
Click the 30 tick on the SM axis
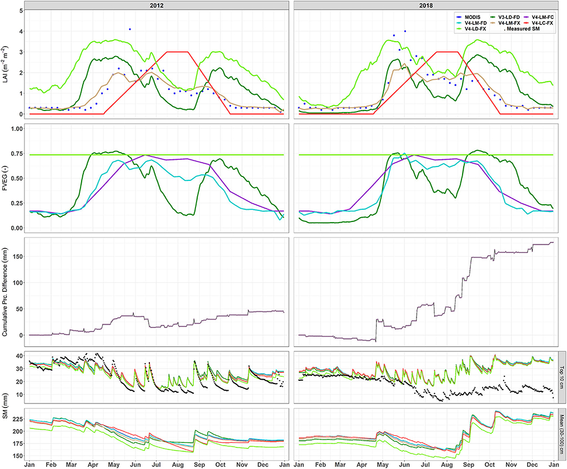tap(19, 369)
